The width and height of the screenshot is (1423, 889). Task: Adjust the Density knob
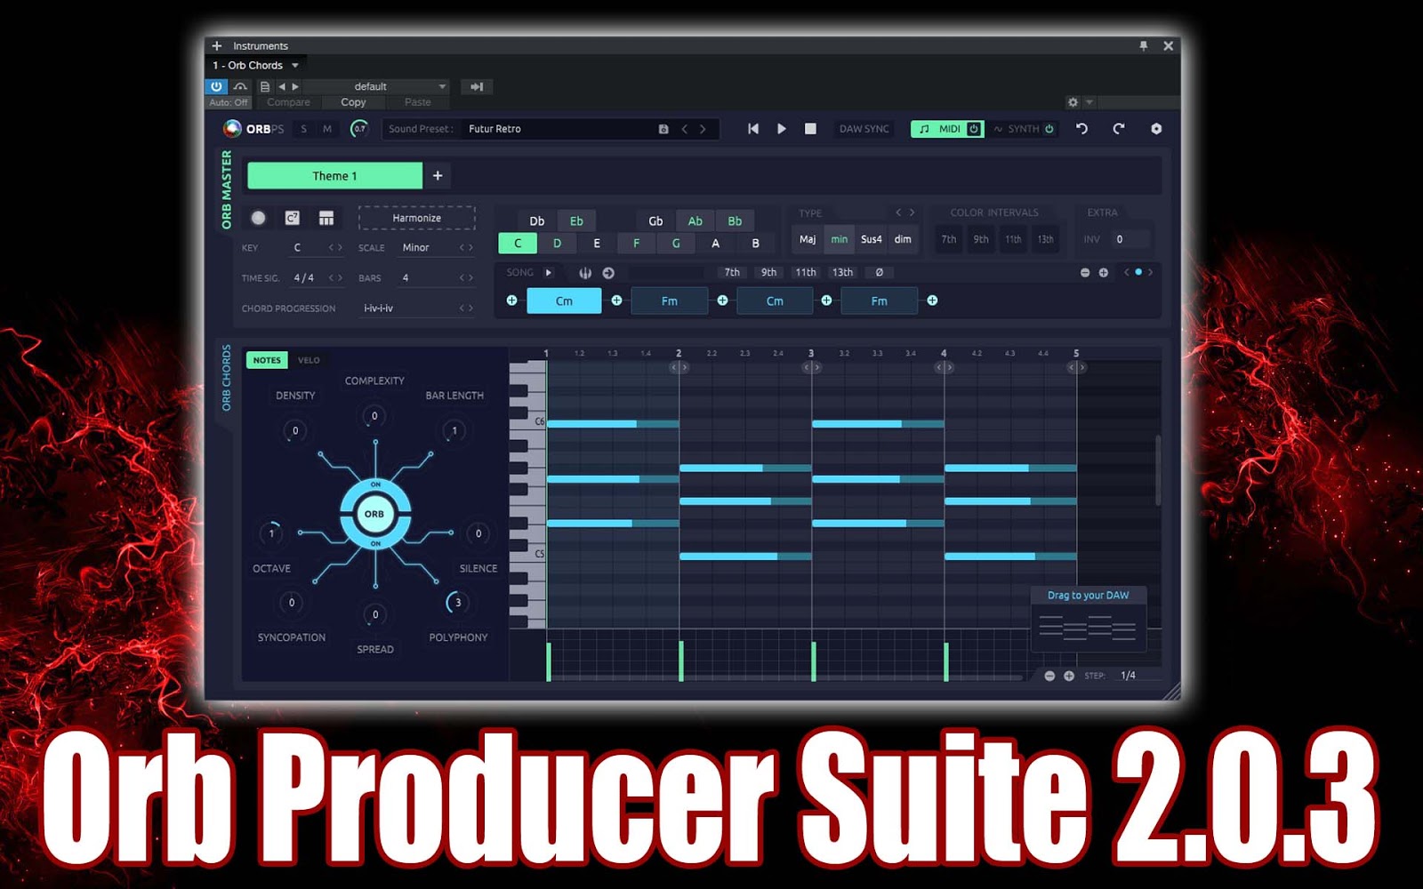[x=295, y=431]
